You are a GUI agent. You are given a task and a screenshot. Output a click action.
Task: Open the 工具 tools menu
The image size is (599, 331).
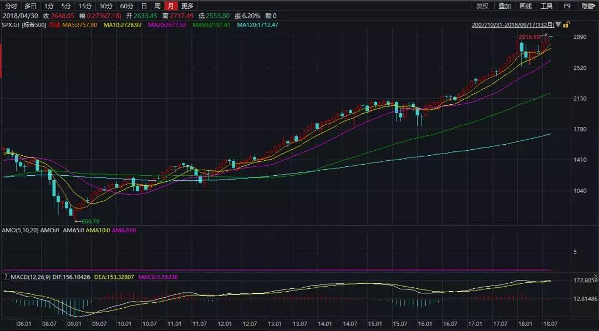coord(546,6)
